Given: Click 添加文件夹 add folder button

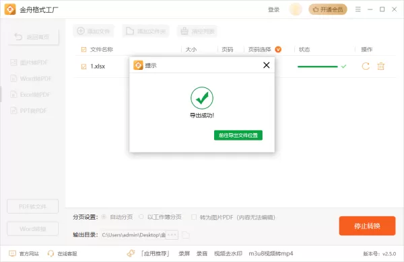Looking at the screenshot, I should (145, 31).
